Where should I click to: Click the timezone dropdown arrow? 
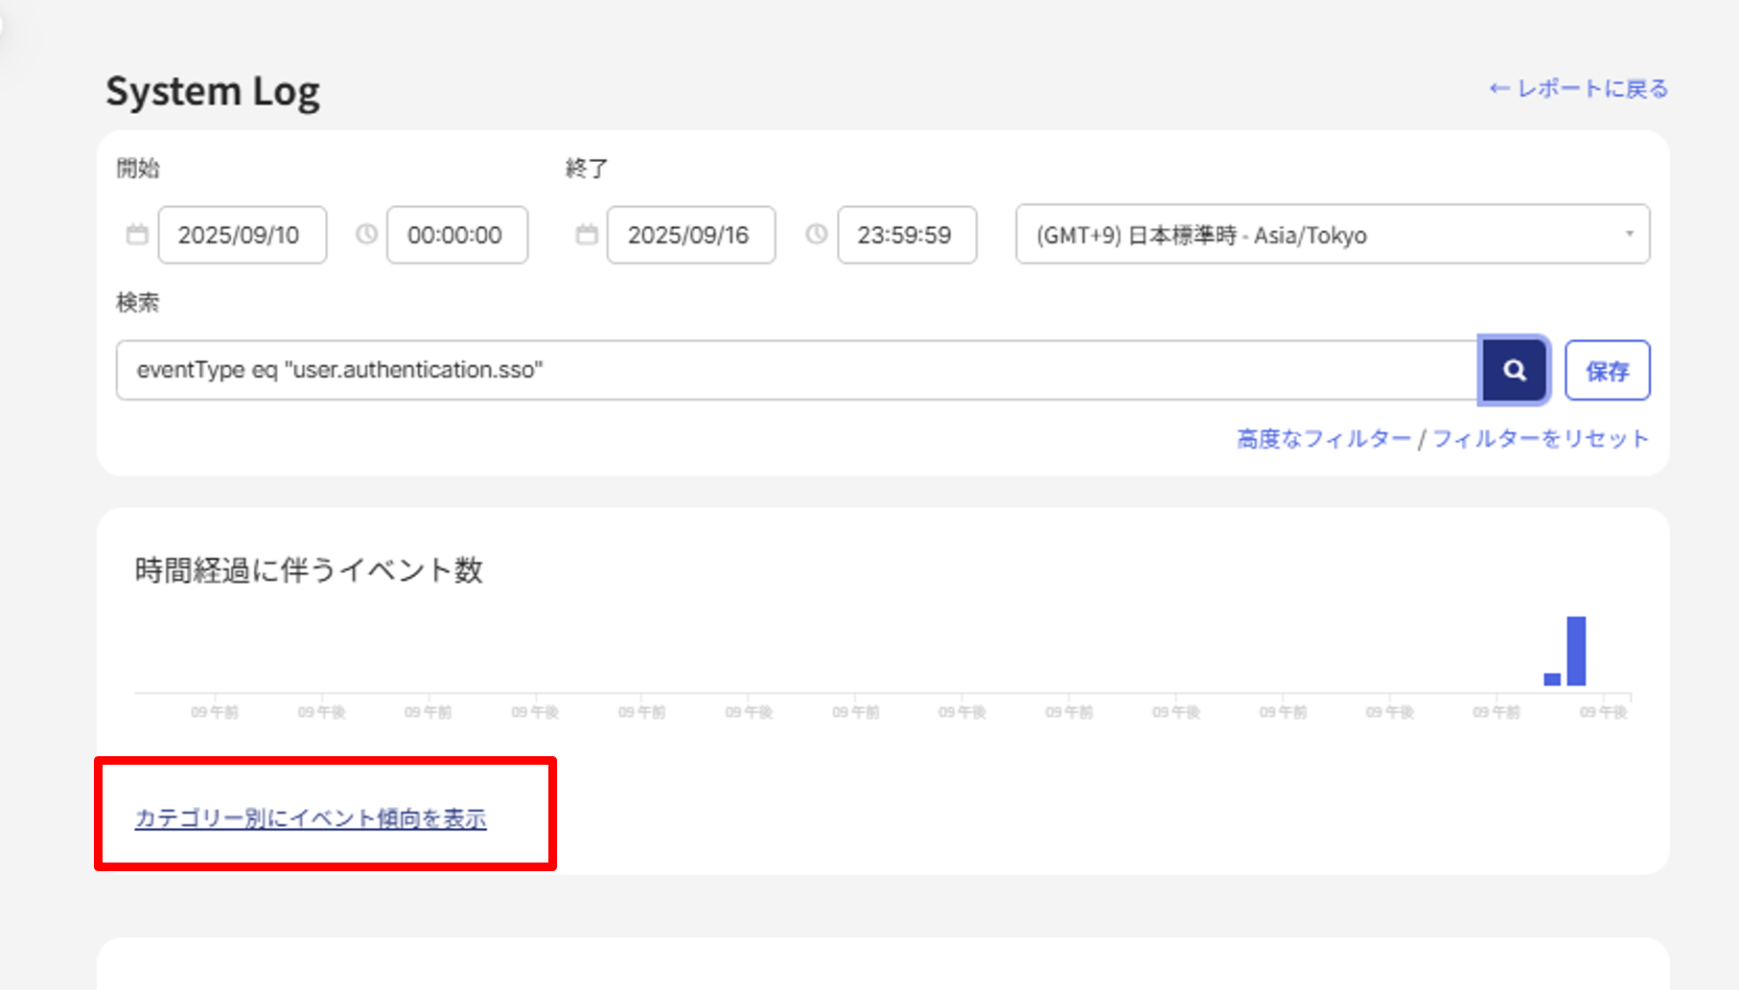(1629, 235)
